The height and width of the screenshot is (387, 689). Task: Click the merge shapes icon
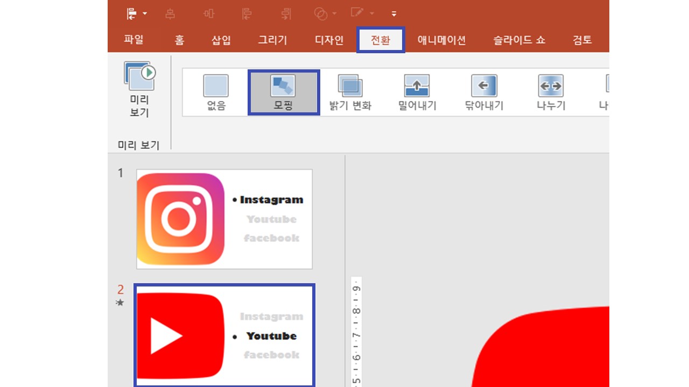(320, 14)
